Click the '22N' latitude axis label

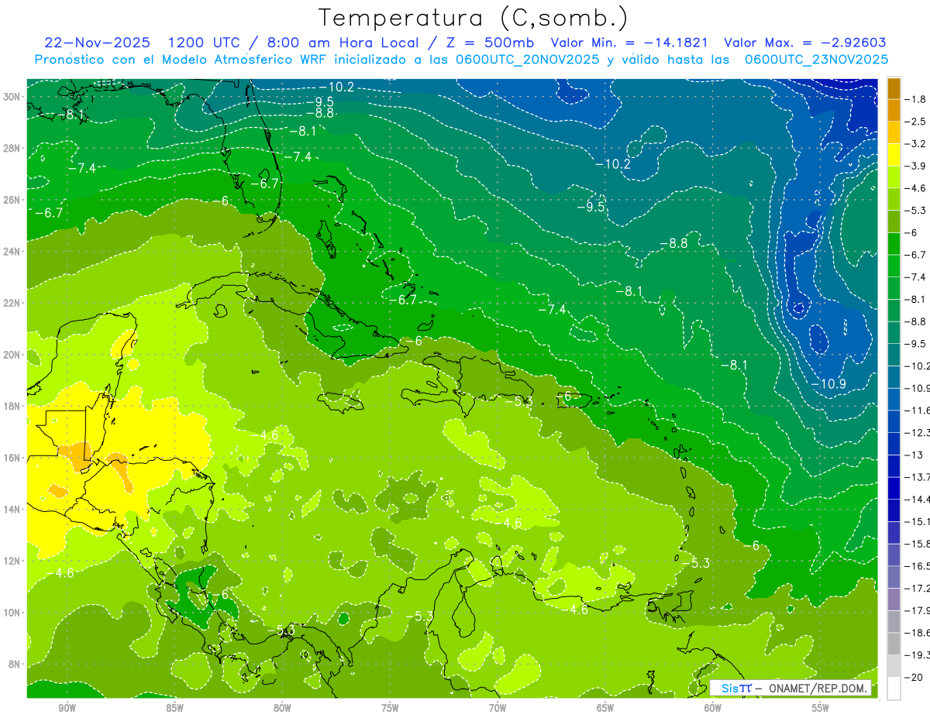(13, 303)
